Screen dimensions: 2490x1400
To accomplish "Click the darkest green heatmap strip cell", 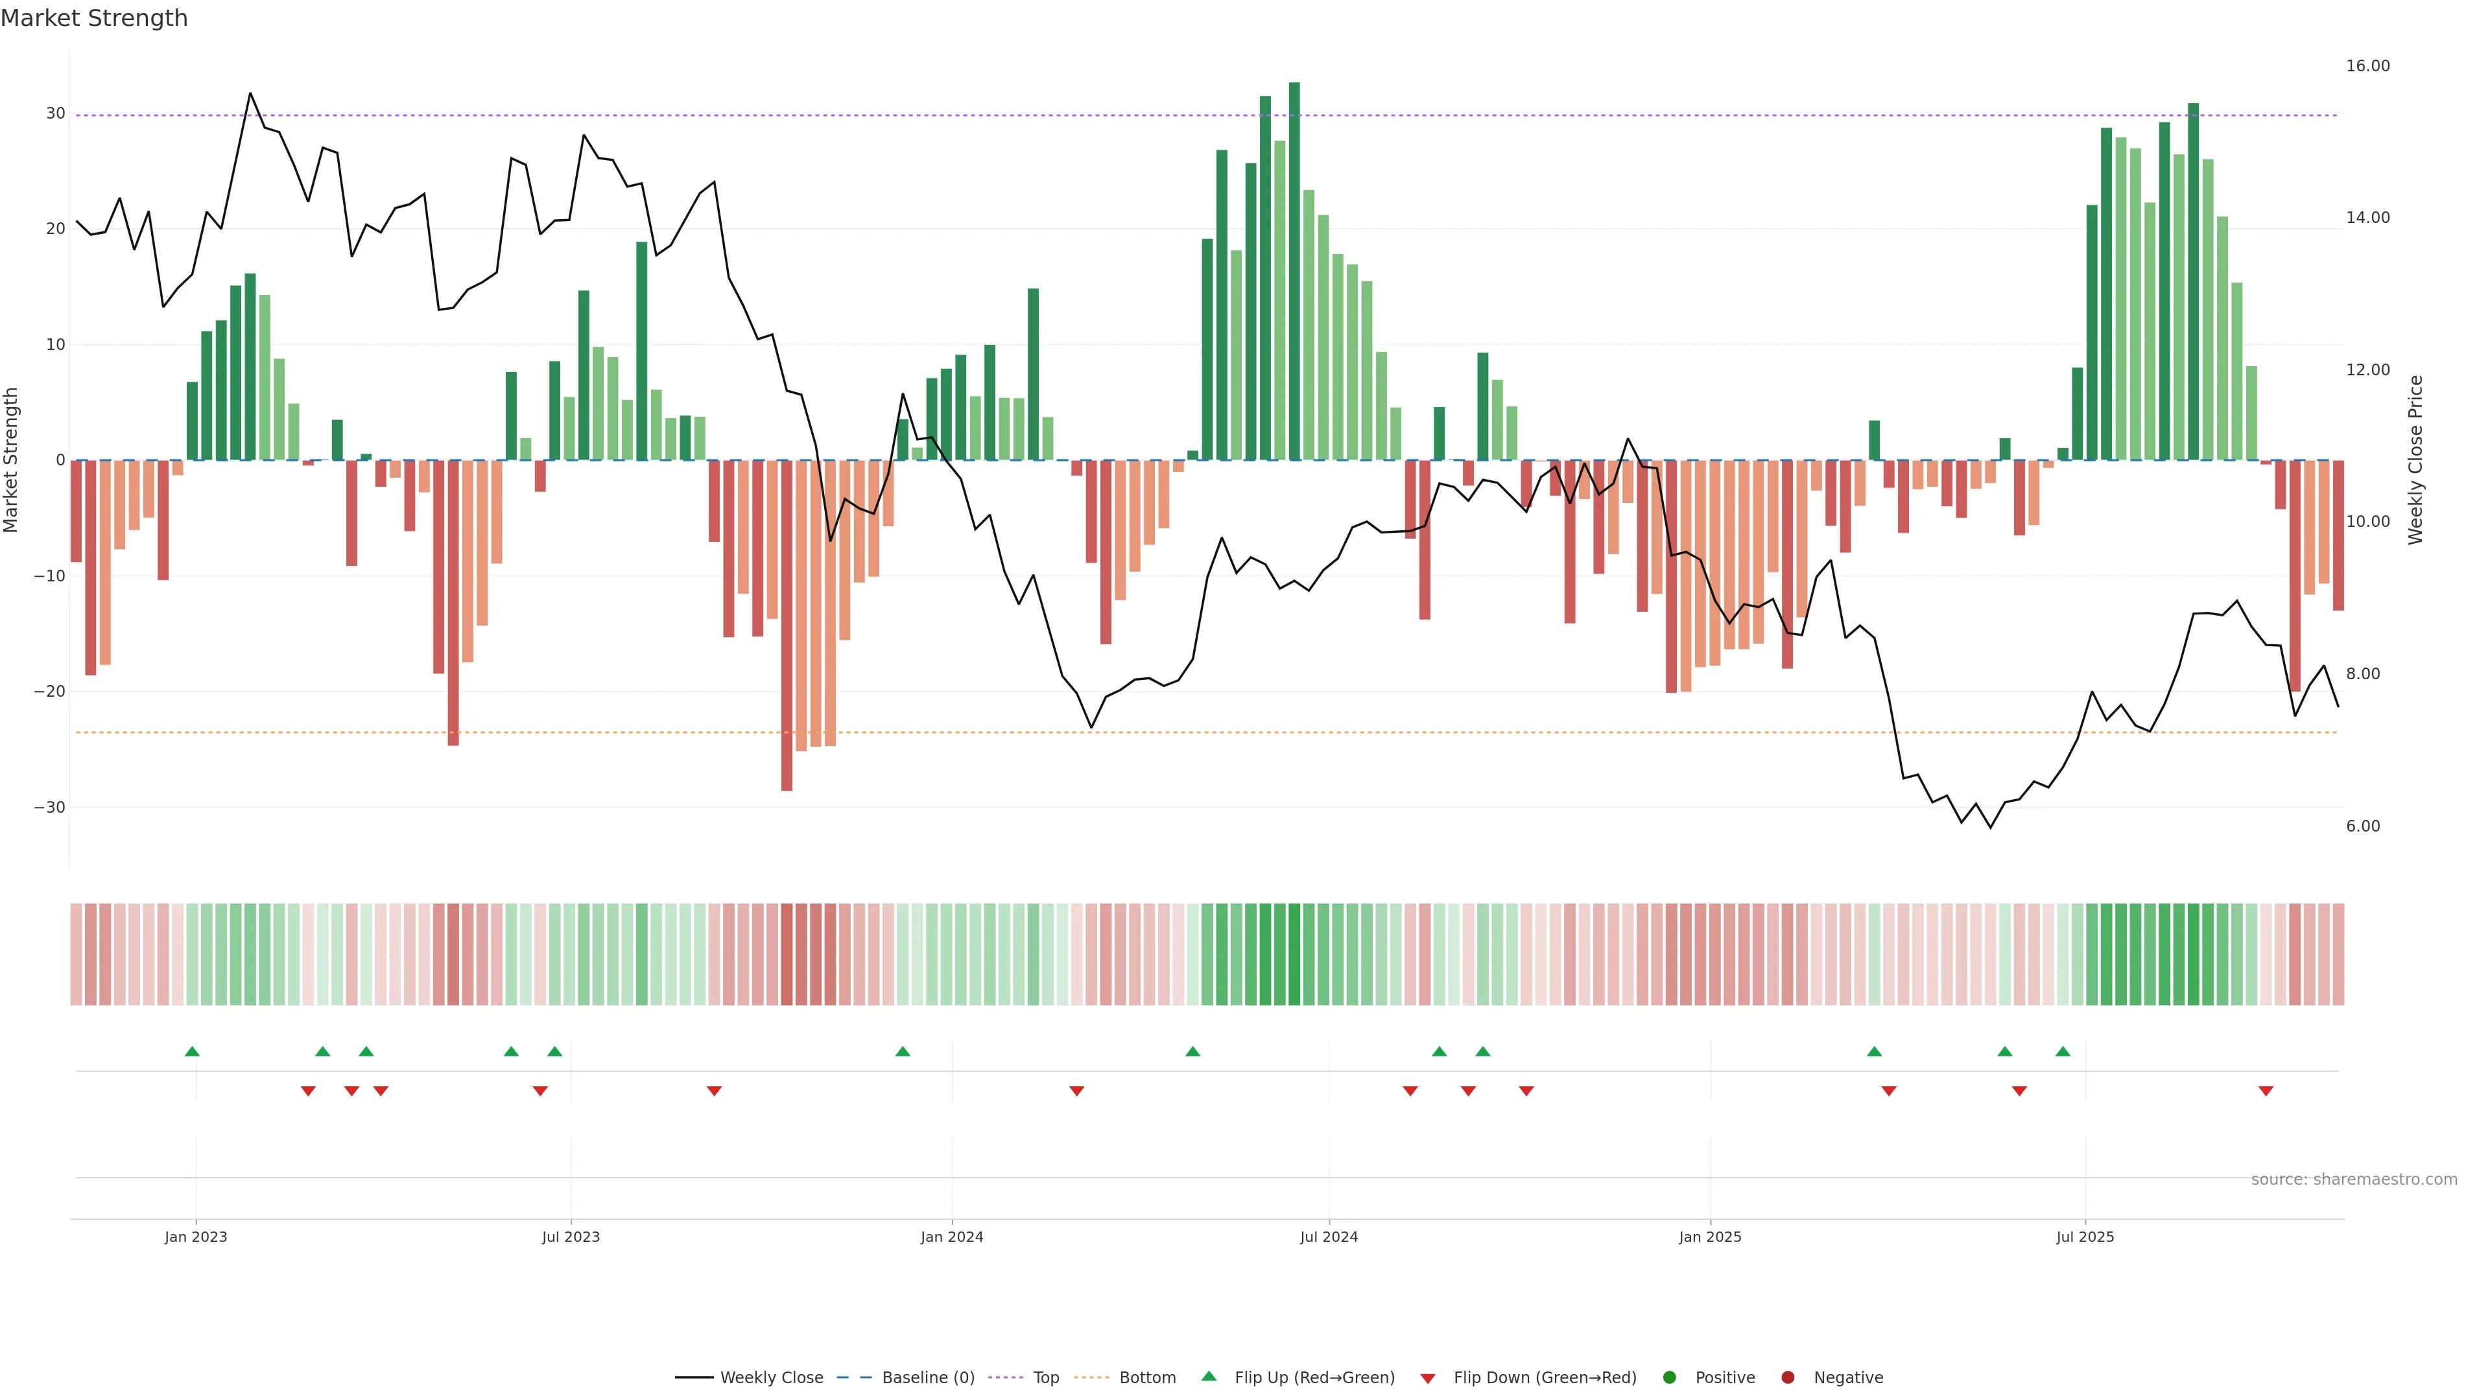I will 1294,953.
